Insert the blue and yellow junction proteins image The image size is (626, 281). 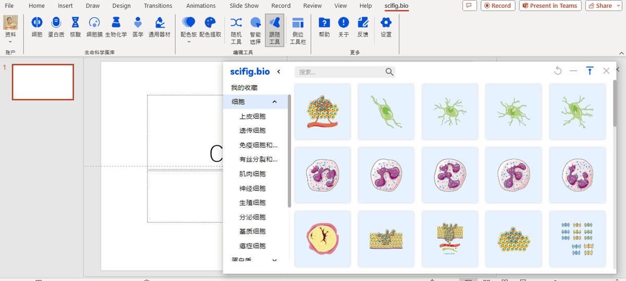[577, 239]
